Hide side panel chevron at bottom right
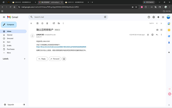172x108 pixels. [169, 105]
